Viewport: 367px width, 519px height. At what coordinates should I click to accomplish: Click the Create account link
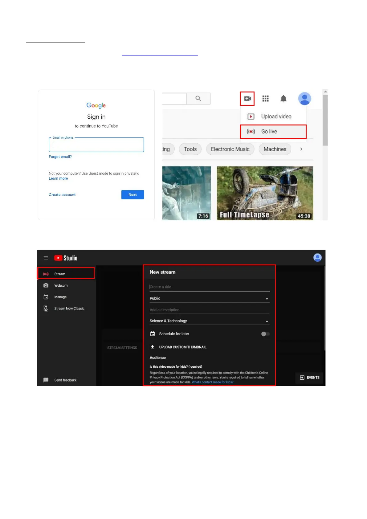click(62, 195)
